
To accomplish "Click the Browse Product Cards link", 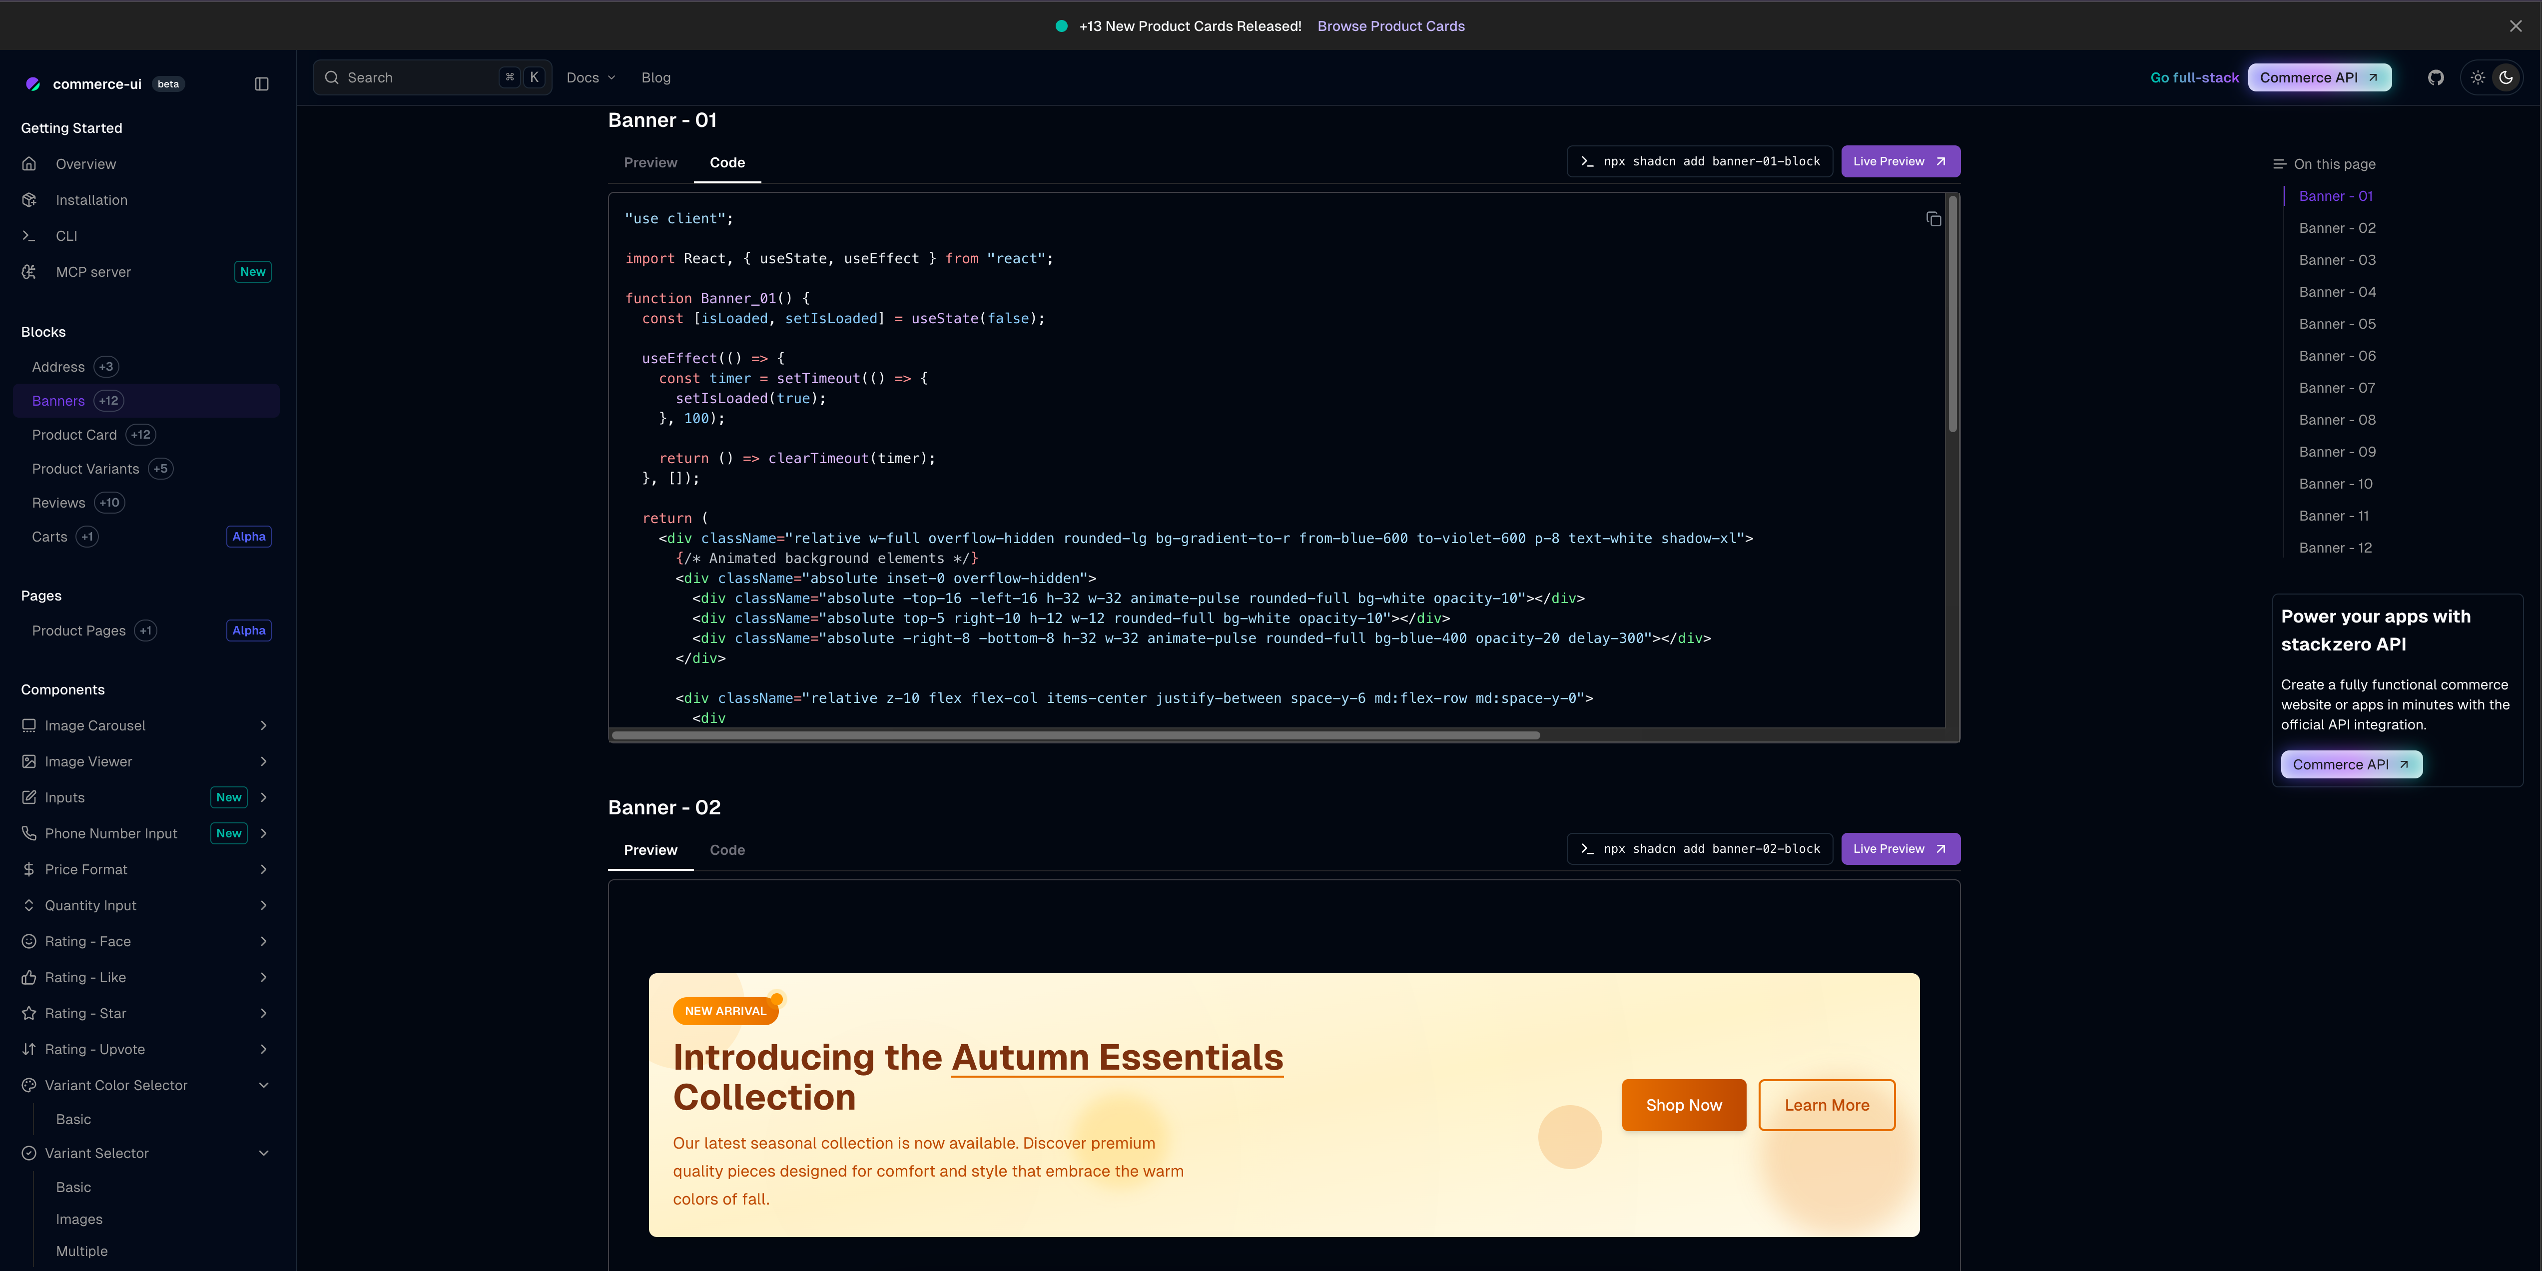I will click(1390, 25).
